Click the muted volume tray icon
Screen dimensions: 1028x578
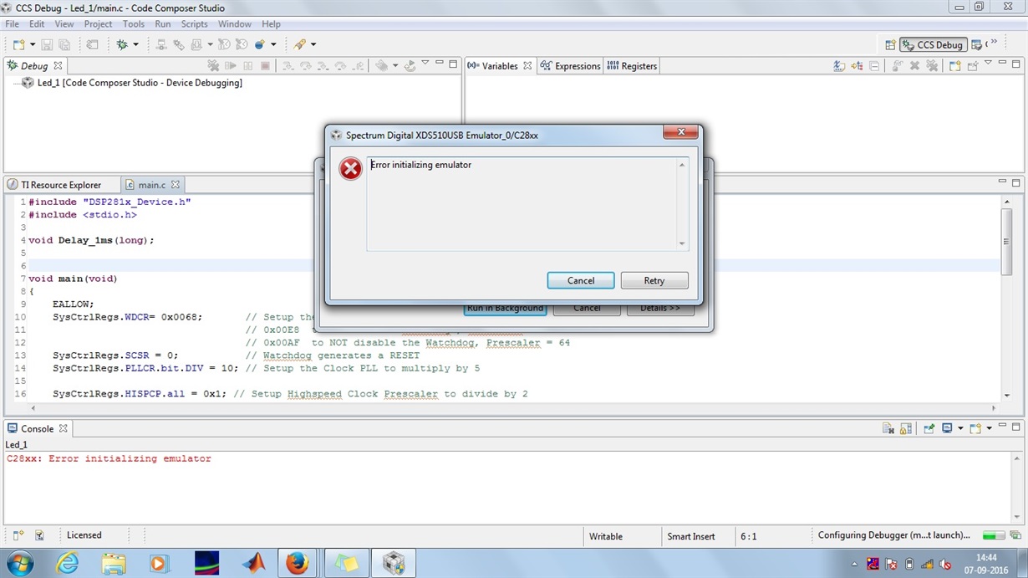pyautogui.click(x=945, y=564)
